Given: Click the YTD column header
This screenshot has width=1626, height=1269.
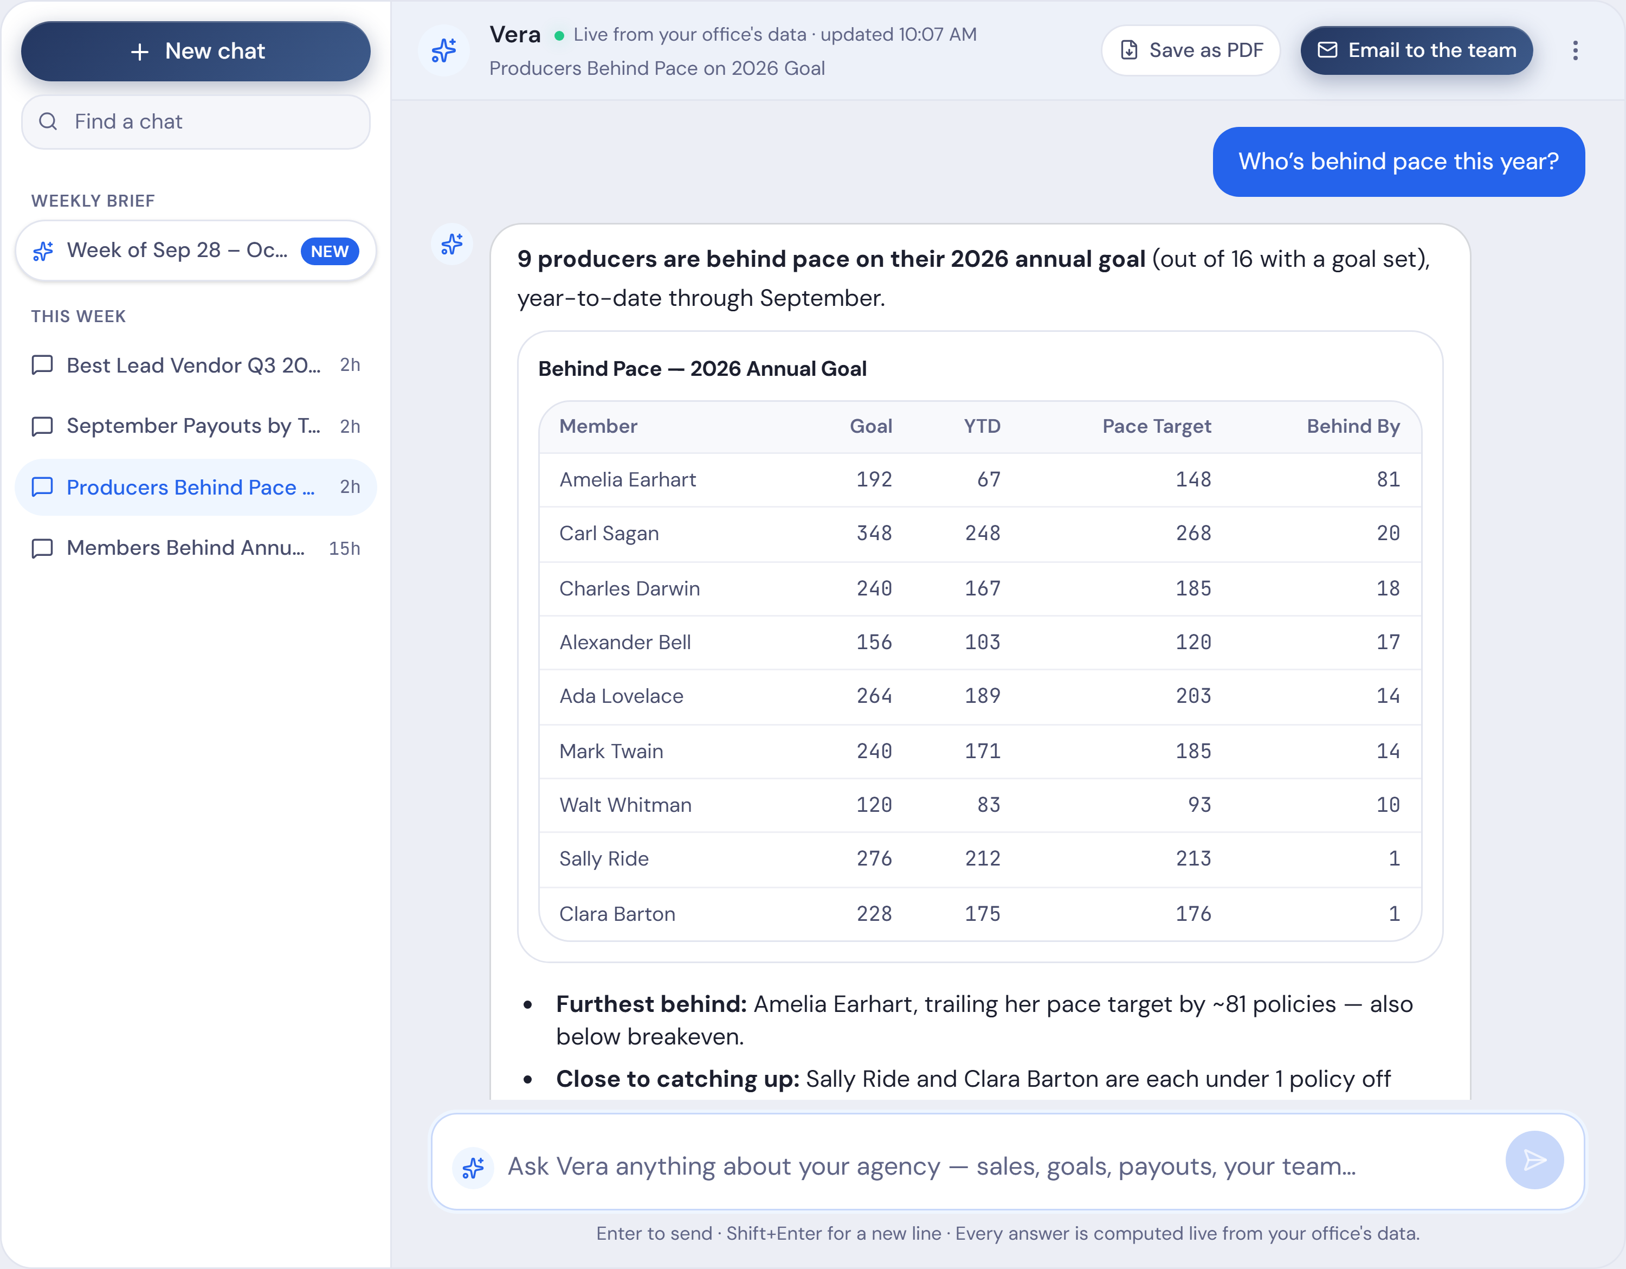Looking at the screenshot, I should pos(982,426).
